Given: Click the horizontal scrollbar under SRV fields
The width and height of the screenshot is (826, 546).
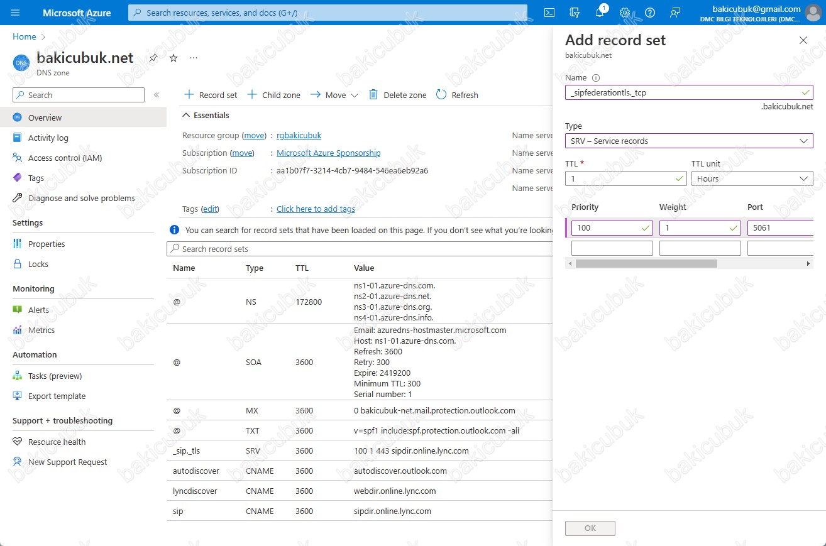Looking at the screenshot, I should point(646,264).
